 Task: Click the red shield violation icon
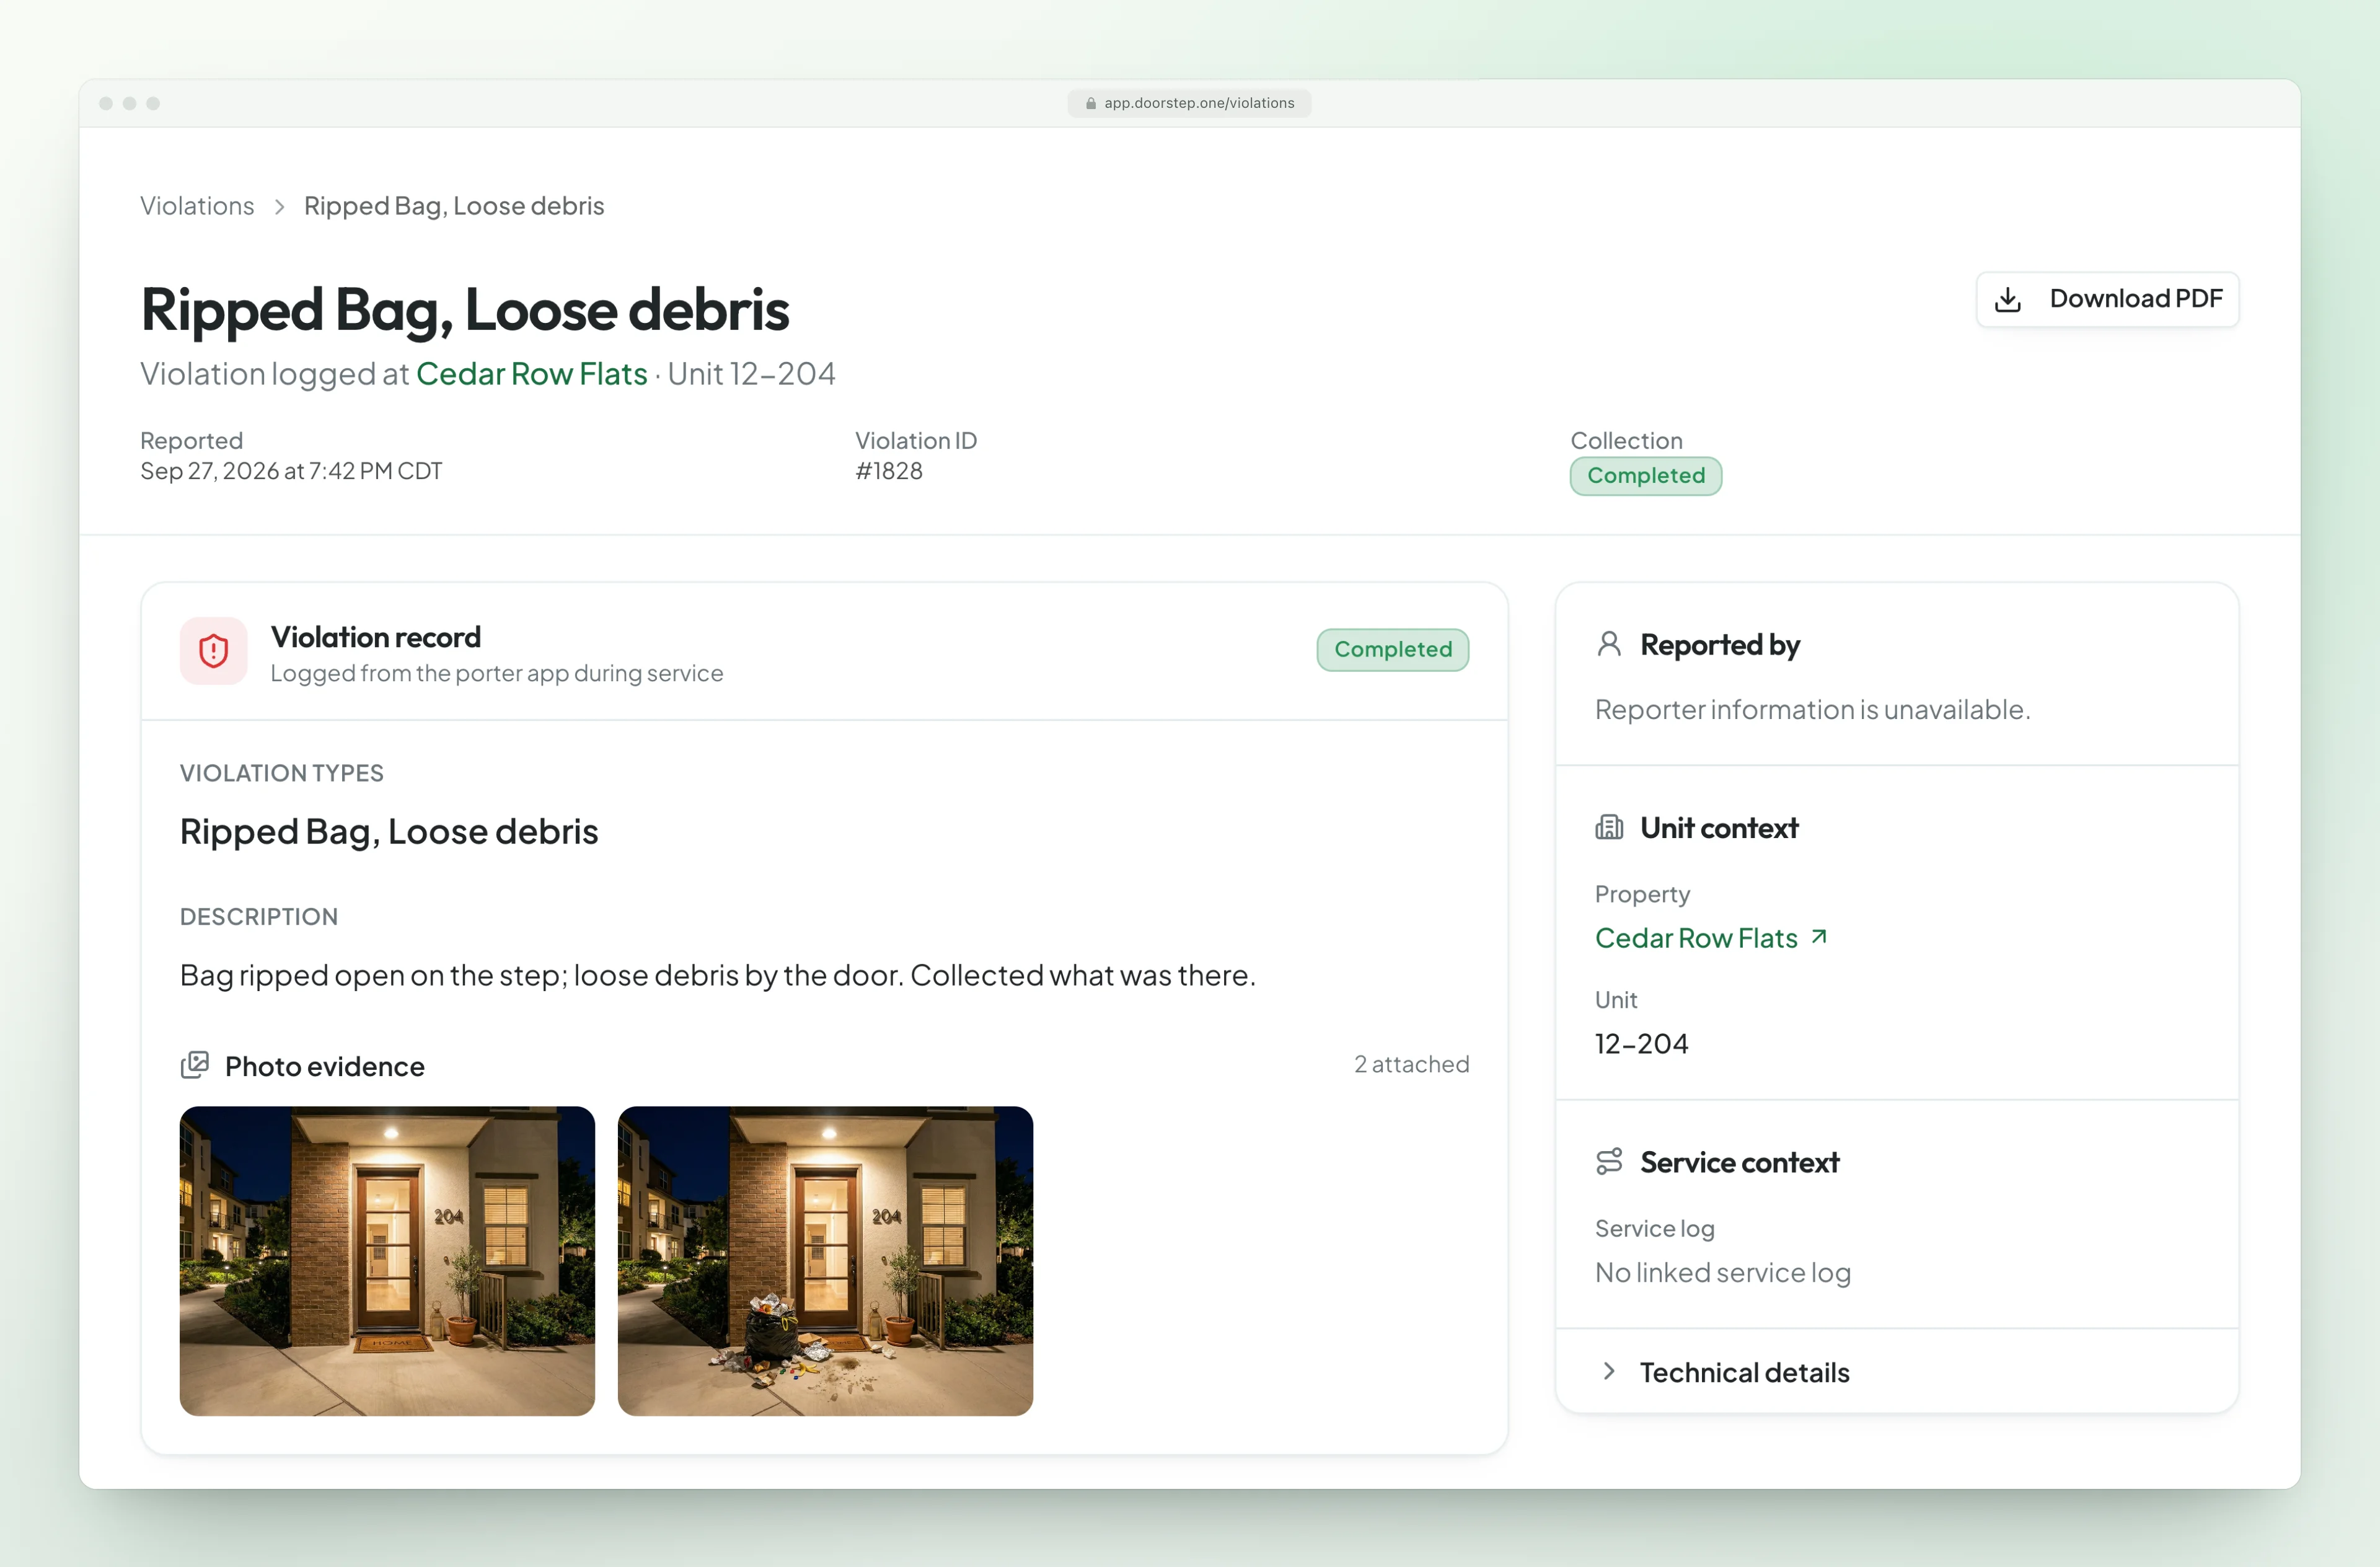click(213, 651)
